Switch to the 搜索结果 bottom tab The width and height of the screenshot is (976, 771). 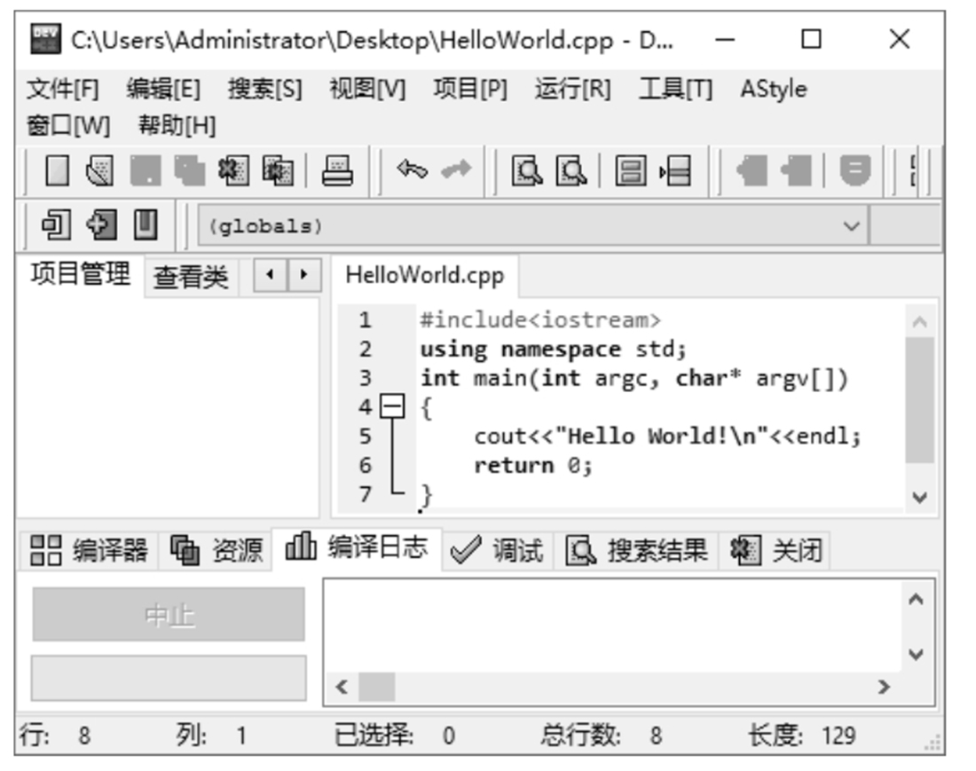pyautogui.click(x=636, y=550)
